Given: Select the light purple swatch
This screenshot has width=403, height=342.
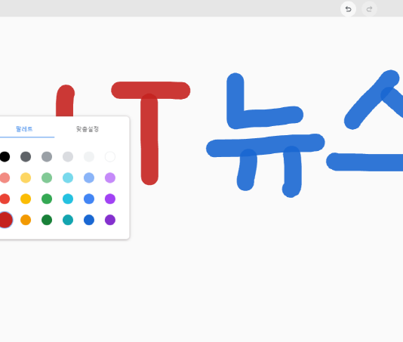Looking at the screenshot, I should 110,177.
